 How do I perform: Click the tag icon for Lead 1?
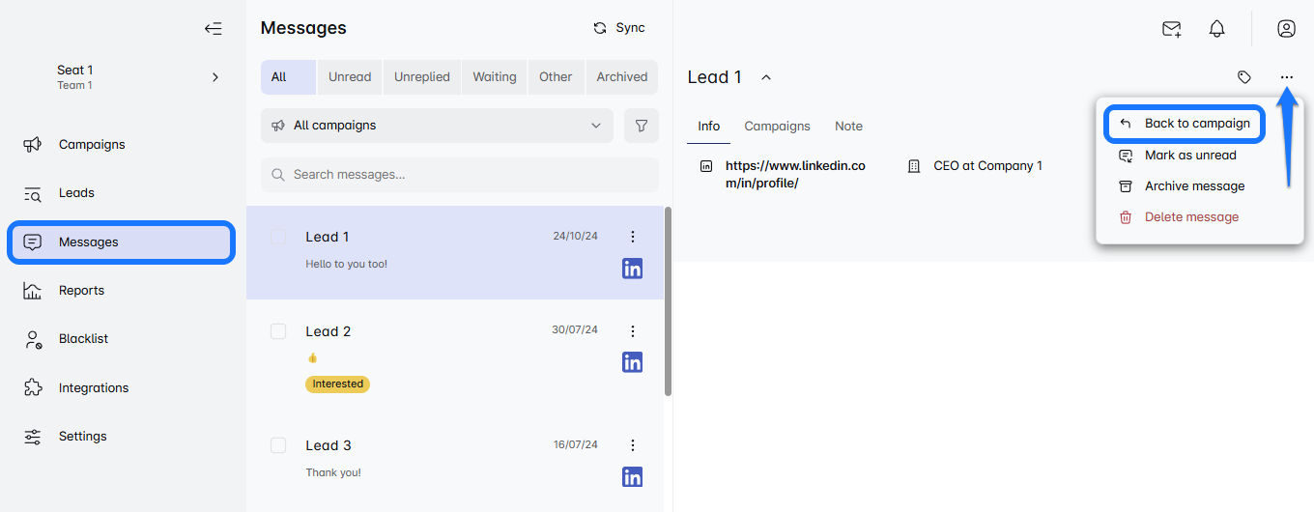coord(1244,77)
